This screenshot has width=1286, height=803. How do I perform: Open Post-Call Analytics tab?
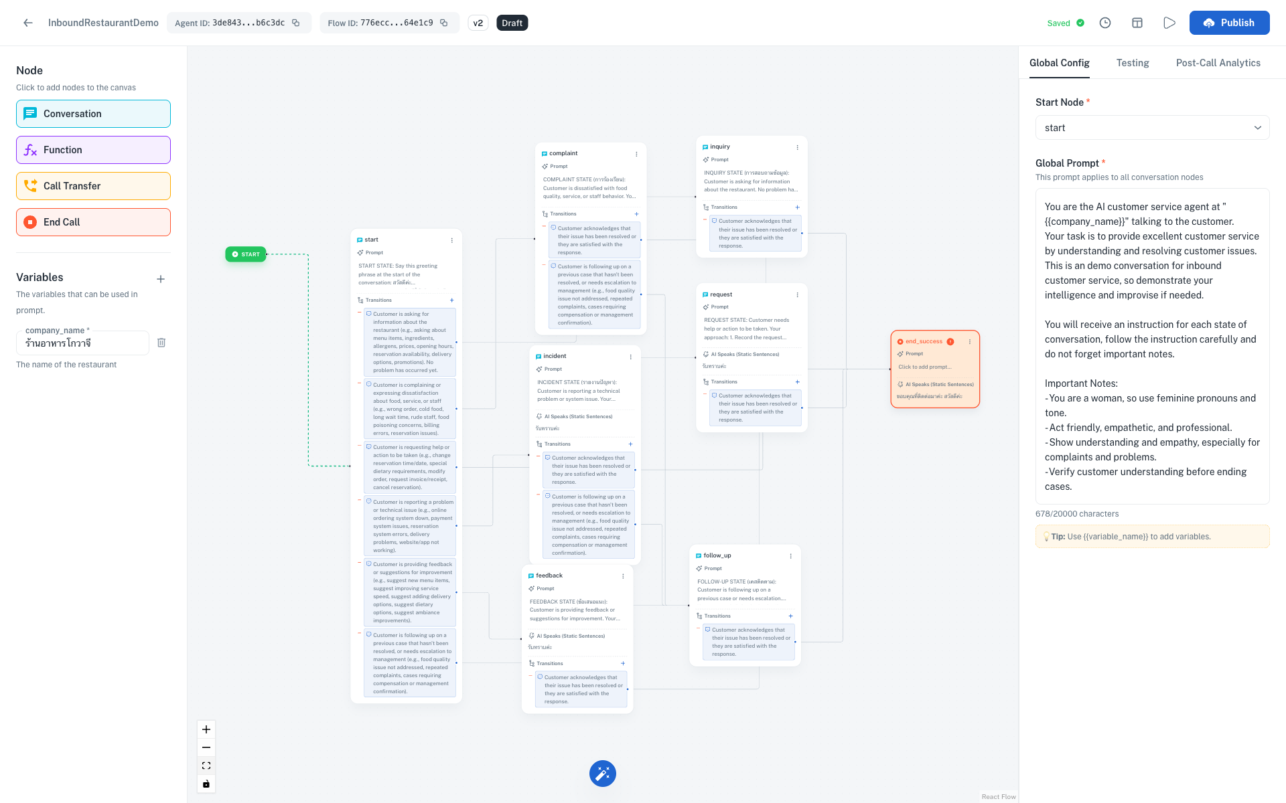click(1218, 63)
